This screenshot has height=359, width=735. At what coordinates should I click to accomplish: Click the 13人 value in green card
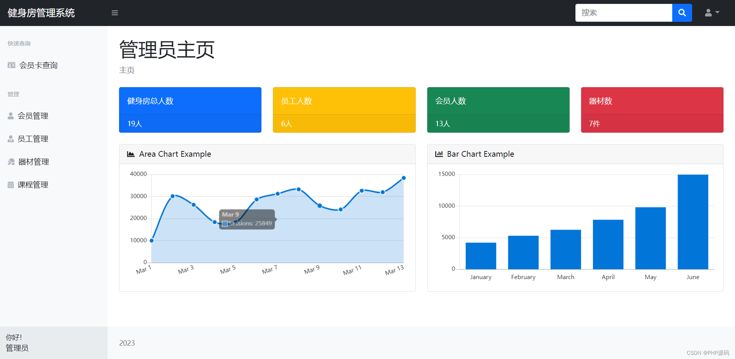pyautogui.click(x=443, y=123)
